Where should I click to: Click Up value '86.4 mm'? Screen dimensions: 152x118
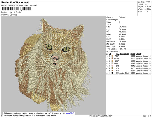pos(123,32)
